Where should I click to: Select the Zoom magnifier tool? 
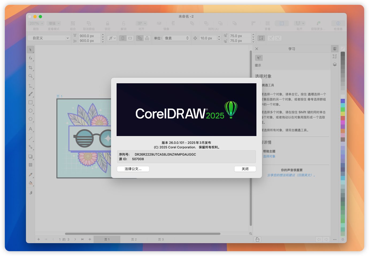[30, 76]
